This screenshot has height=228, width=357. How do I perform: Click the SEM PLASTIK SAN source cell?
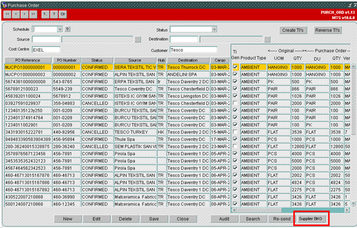(135, 146)
